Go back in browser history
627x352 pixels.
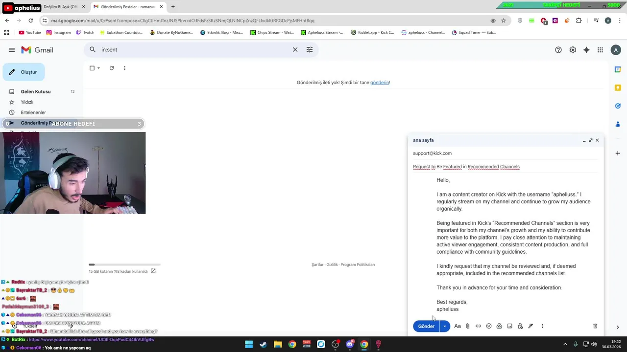point(7,21)
